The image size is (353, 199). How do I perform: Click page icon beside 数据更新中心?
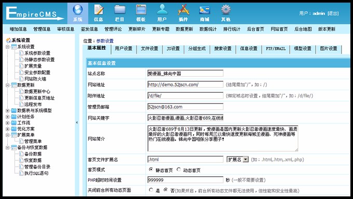point(21,91)
